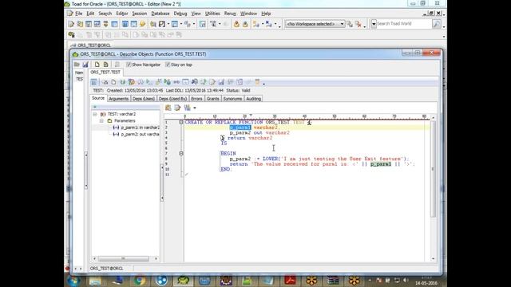Image resolution: width=511 pixels, height=287 pixels.
Task: Open dropdown arrow left of Search Toad World
Action: pos(374,24)
